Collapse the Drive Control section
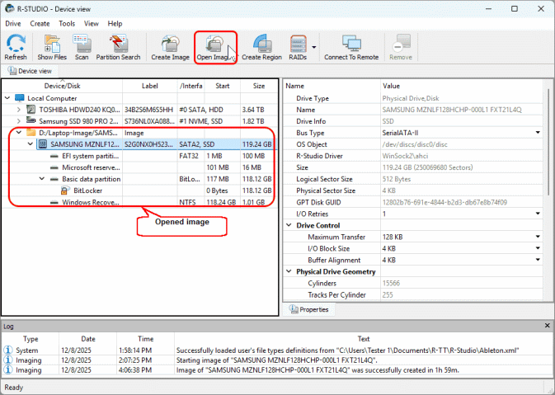555x395 pixels. click(289, 225)
